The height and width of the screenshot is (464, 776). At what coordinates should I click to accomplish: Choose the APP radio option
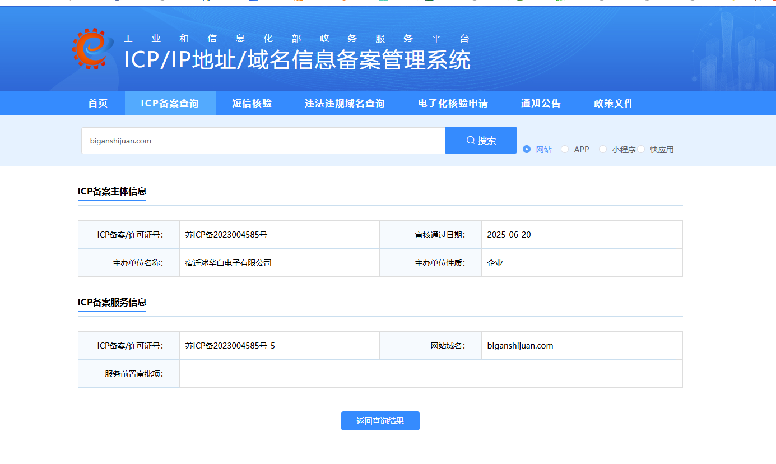point(565,149)
